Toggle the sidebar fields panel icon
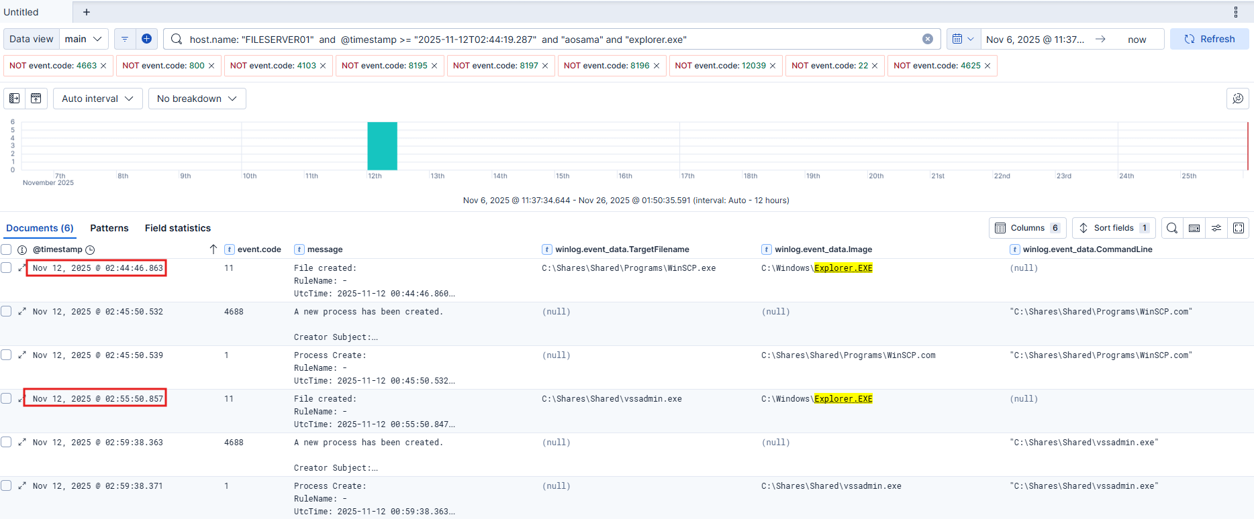The height and width of the screenshot is (519, 1254). tap(14, 99)
